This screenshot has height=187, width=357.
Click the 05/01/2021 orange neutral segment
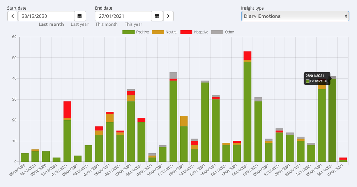[110, 118]
